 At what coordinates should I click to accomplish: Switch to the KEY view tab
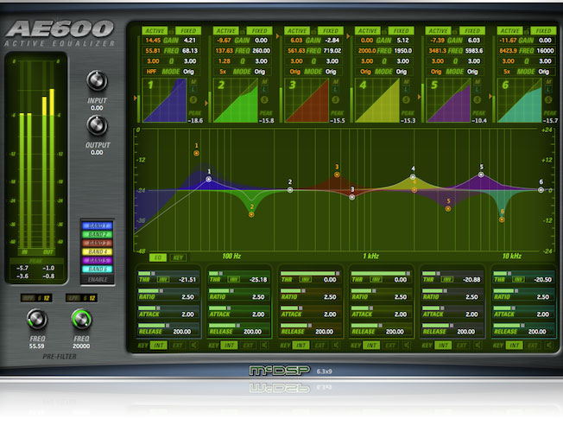pos(179,257)
